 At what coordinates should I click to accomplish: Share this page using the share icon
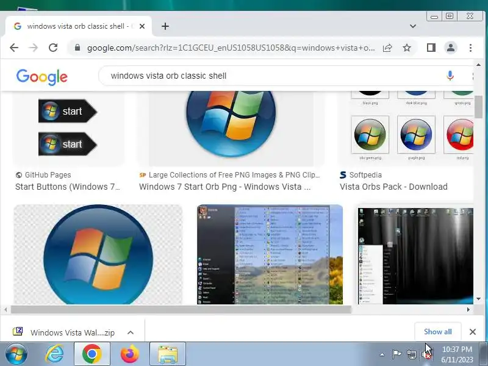pos(387,48)
